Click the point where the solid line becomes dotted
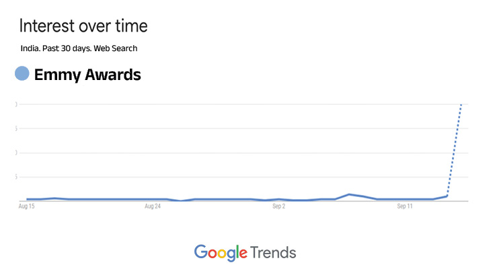 click(447, 196)
